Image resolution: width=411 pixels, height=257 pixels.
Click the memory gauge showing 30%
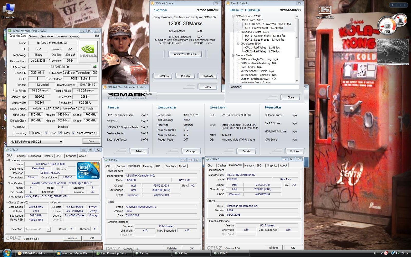401,20
